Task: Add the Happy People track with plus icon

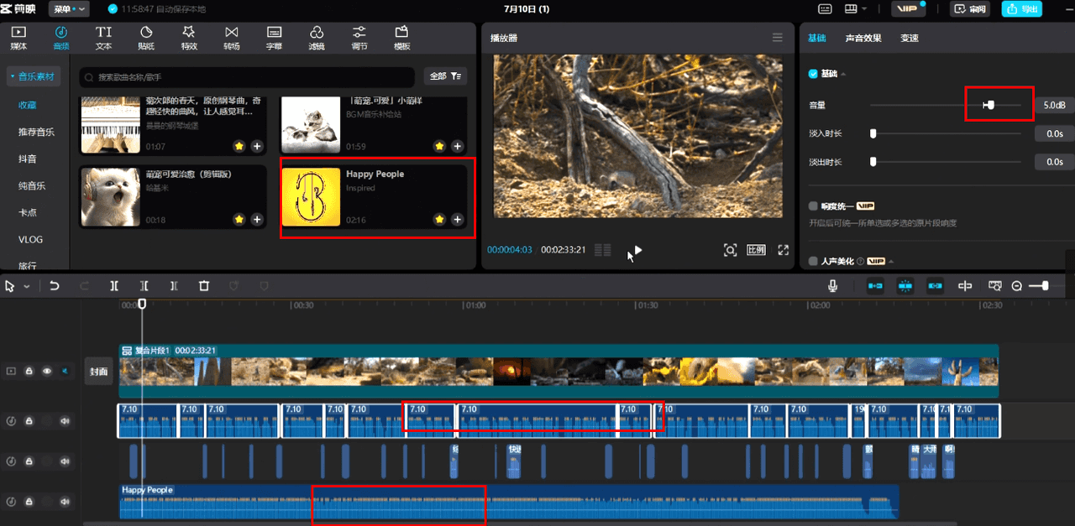Action: (457, 219)
